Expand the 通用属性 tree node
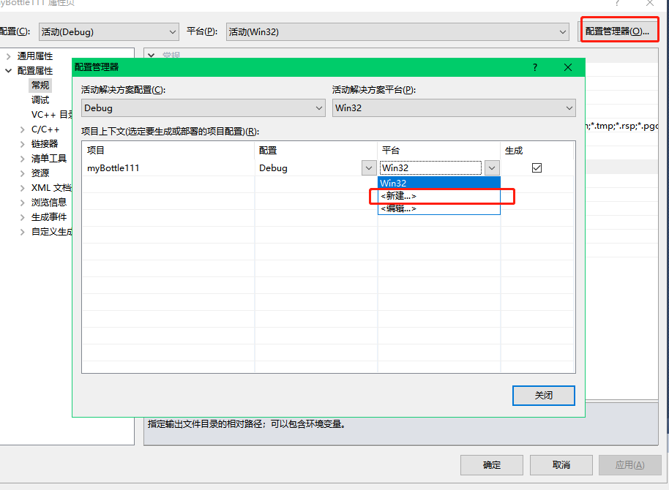The width and height of the screenshot is (669, 490). coord(8,56)
